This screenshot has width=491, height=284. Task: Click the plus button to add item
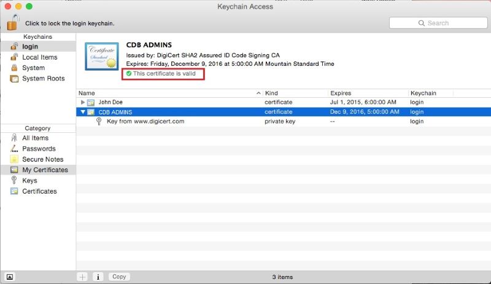tap(82, 277)
